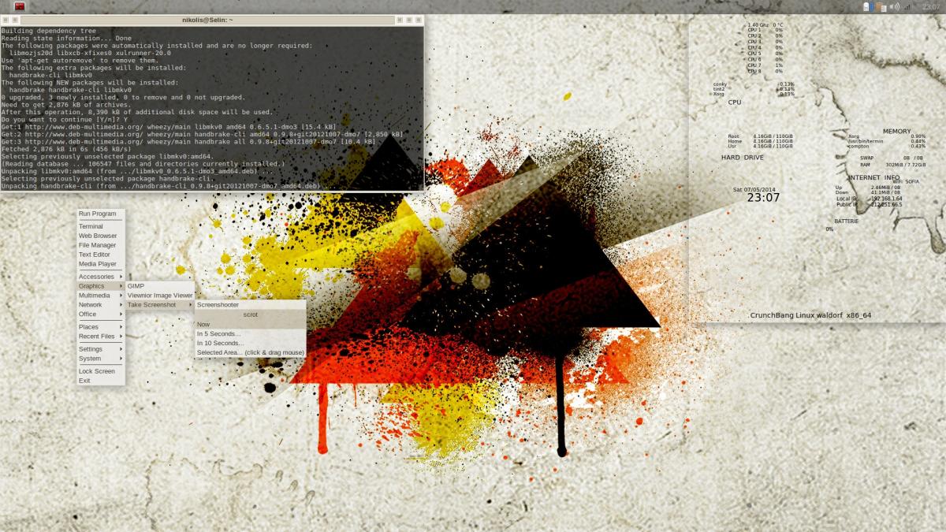The width and height of the screenshot is (946, 532).
Task: Expand the Recent Files submenu
Action: [100, 337]
